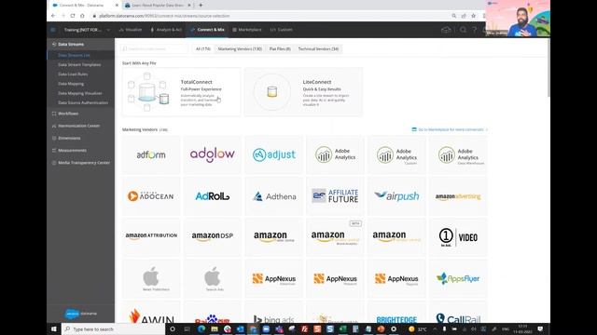597x335 pixels.
Task: Go to the browser home icon
Action: pyautogui.click(x=82, y=16)
